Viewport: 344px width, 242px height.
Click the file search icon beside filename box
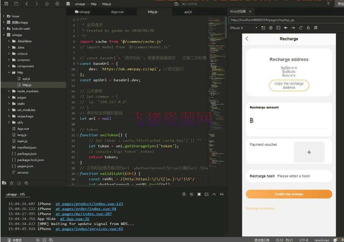(x=176, y=4)
